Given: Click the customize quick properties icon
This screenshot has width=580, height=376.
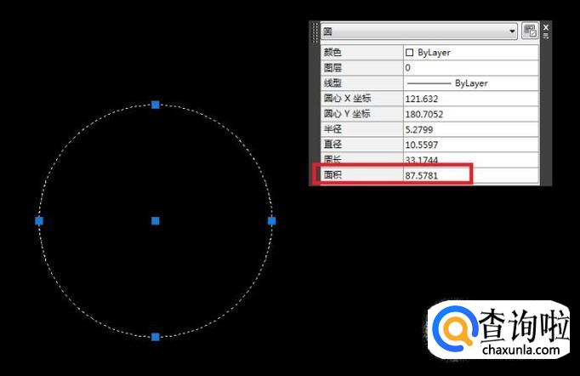Looking at the screenshot, I should click(531, 31).
